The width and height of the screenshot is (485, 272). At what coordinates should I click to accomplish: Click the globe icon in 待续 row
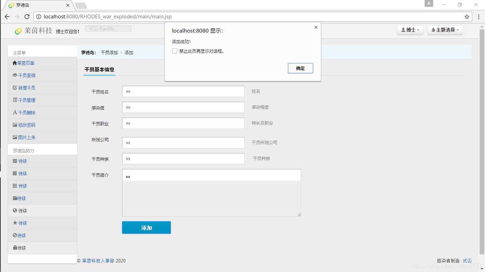(15, 211)
